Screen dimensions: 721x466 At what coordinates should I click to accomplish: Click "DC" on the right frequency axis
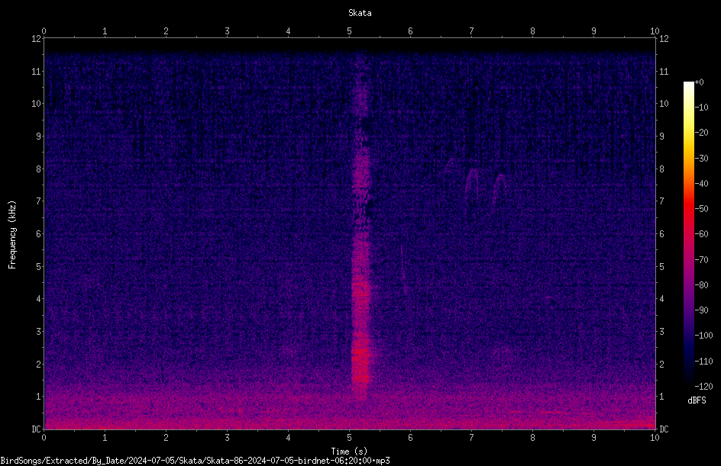click(x=664, y=429)
